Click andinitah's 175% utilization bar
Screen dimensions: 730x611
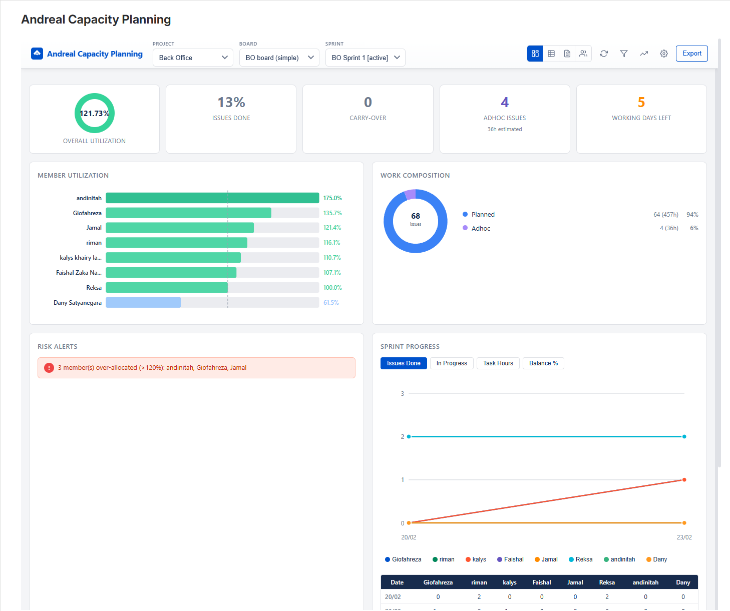tap(212, 198)
